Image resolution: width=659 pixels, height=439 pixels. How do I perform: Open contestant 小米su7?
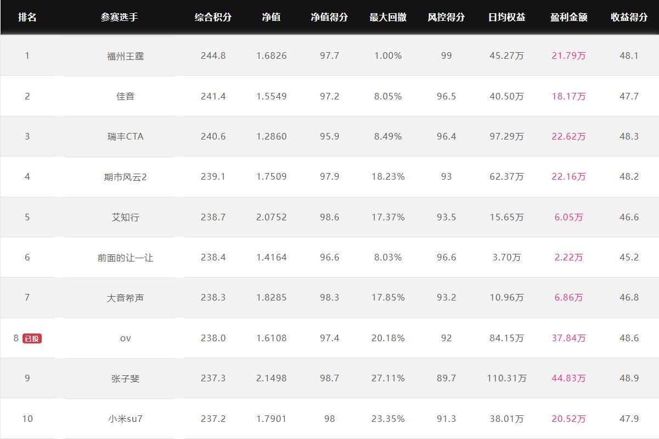tap(126, 419)
